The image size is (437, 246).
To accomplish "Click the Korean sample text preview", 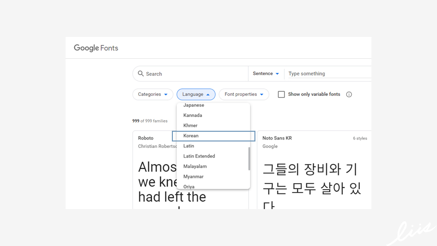I will coord(312,186).
